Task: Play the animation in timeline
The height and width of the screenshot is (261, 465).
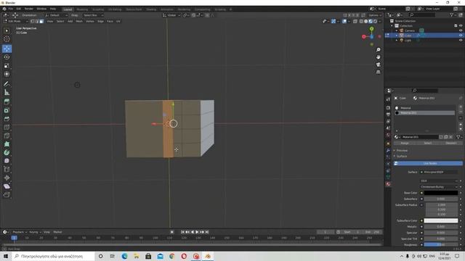Action: pyautogui.click(x=197, y=232)
